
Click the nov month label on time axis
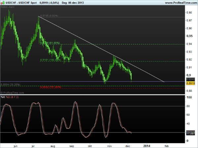point(110,146)
